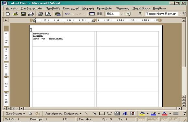Viewport: 188px width, 122px height.
Task: Open the Times New Roman font dropdown
Action: point(180,14)
